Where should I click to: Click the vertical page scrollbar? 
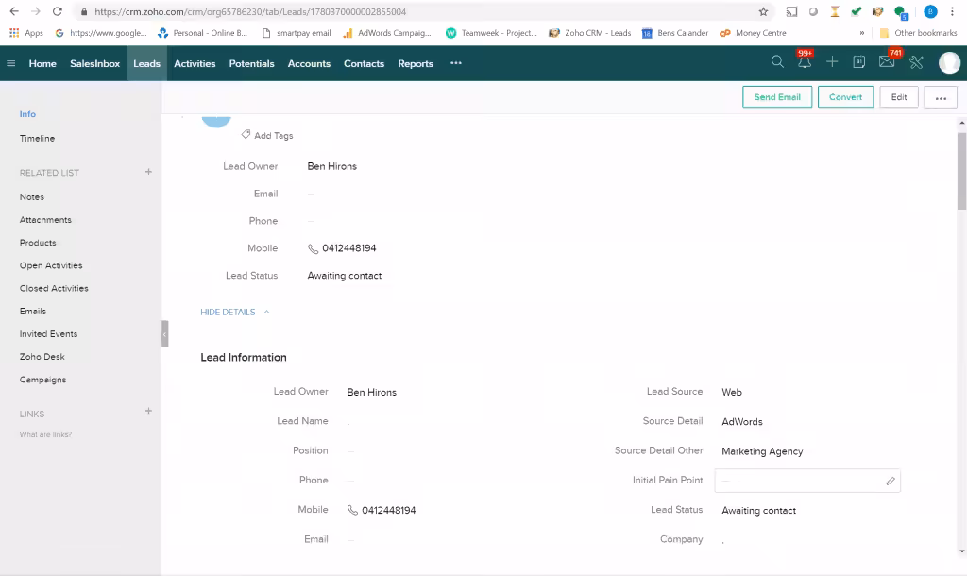pyautogui.click(x=961, y=170)
